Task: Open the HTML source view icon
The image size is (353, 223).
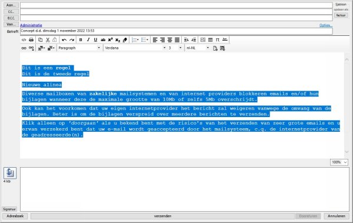Action: tap(24, 40)
